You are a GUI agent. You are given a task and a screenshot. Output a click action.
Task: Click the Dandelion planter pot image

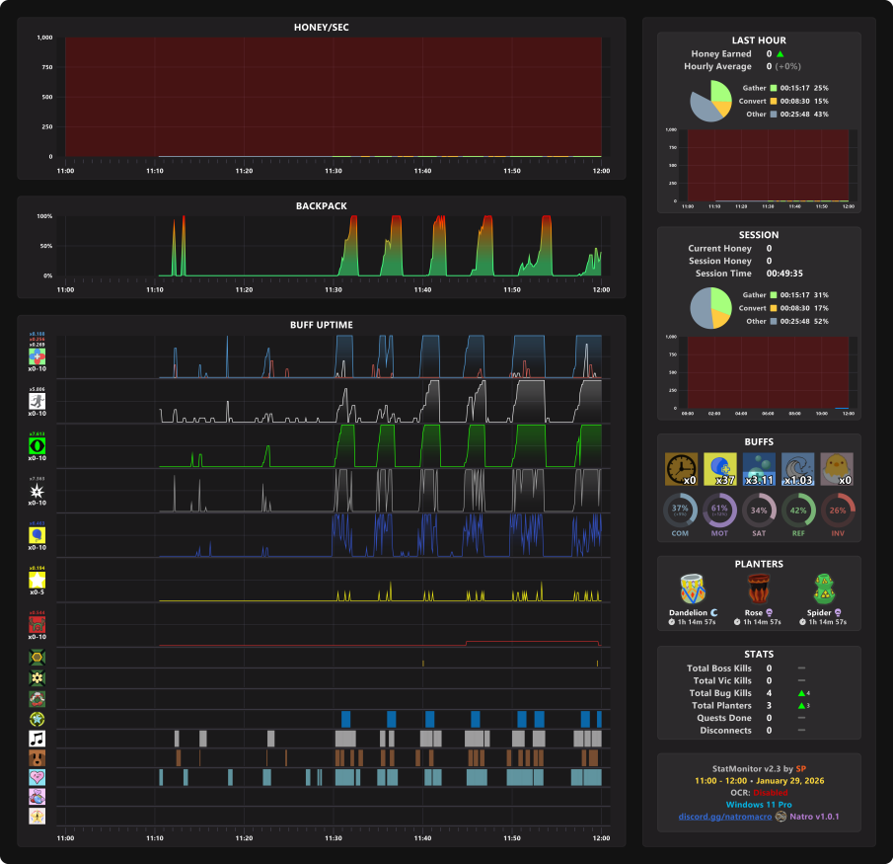pyautogui.click(x=693, y=589)
